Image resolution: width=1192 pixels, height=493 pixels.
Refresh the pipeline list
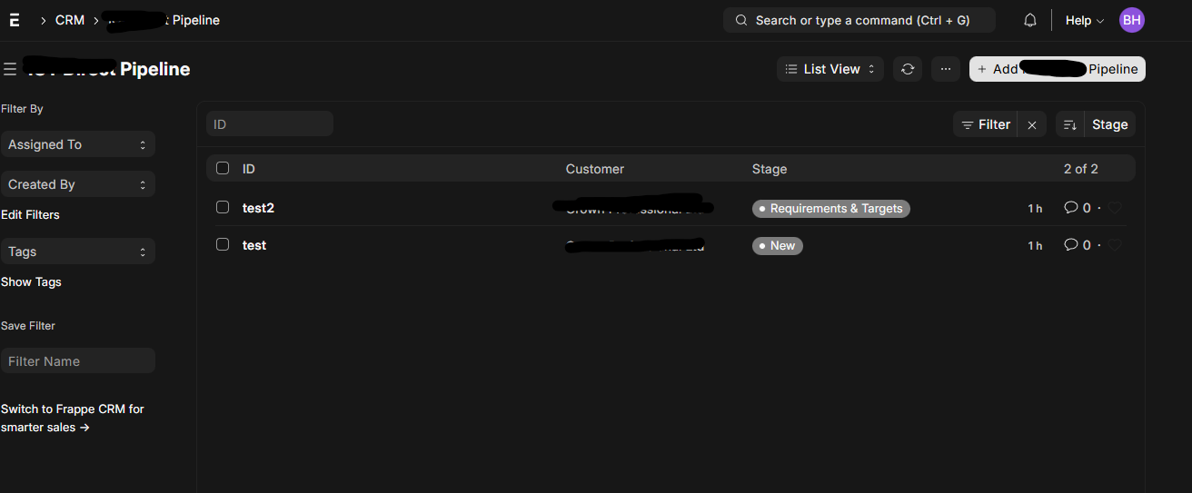pos(908,69)
